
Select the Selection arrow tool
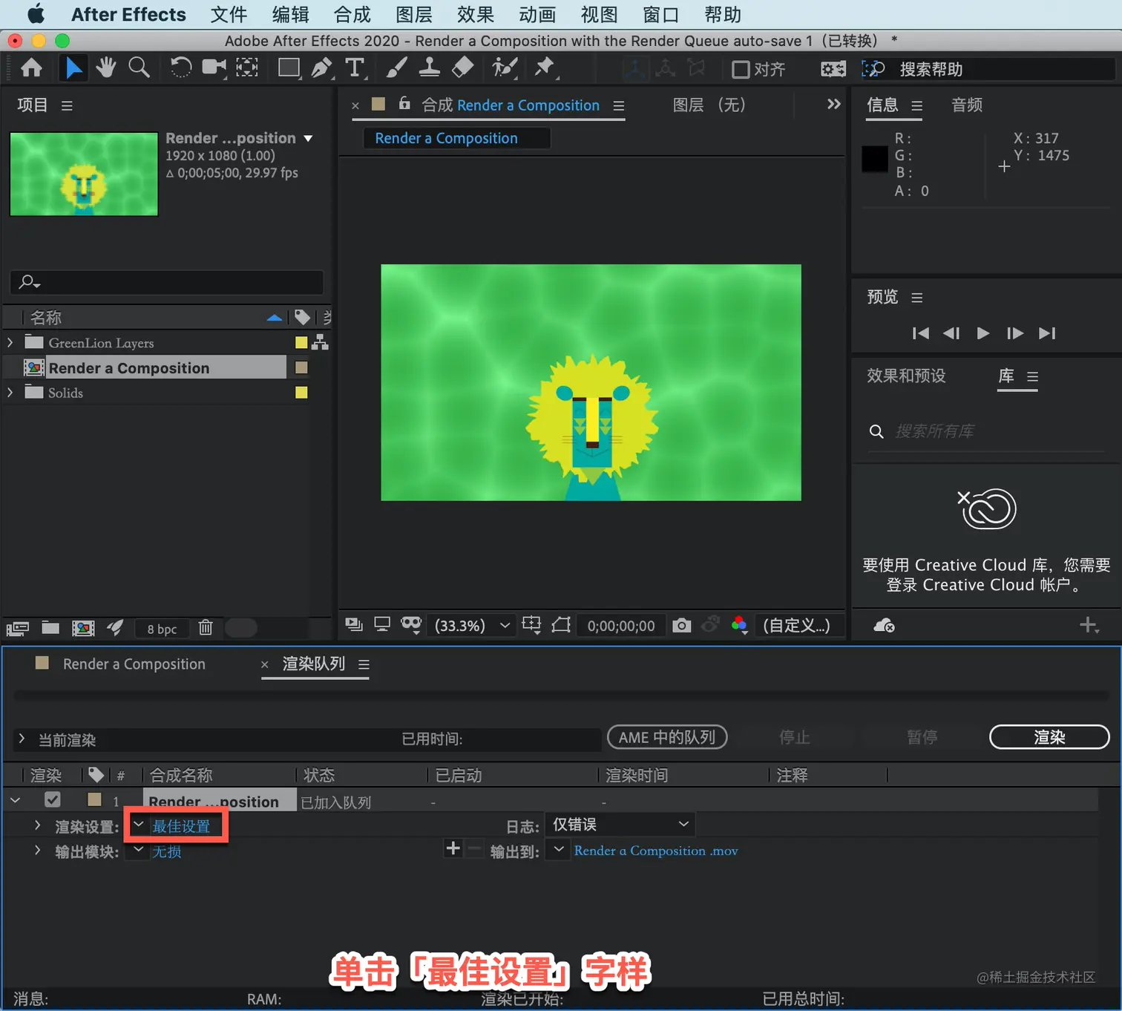coord(73,68)
